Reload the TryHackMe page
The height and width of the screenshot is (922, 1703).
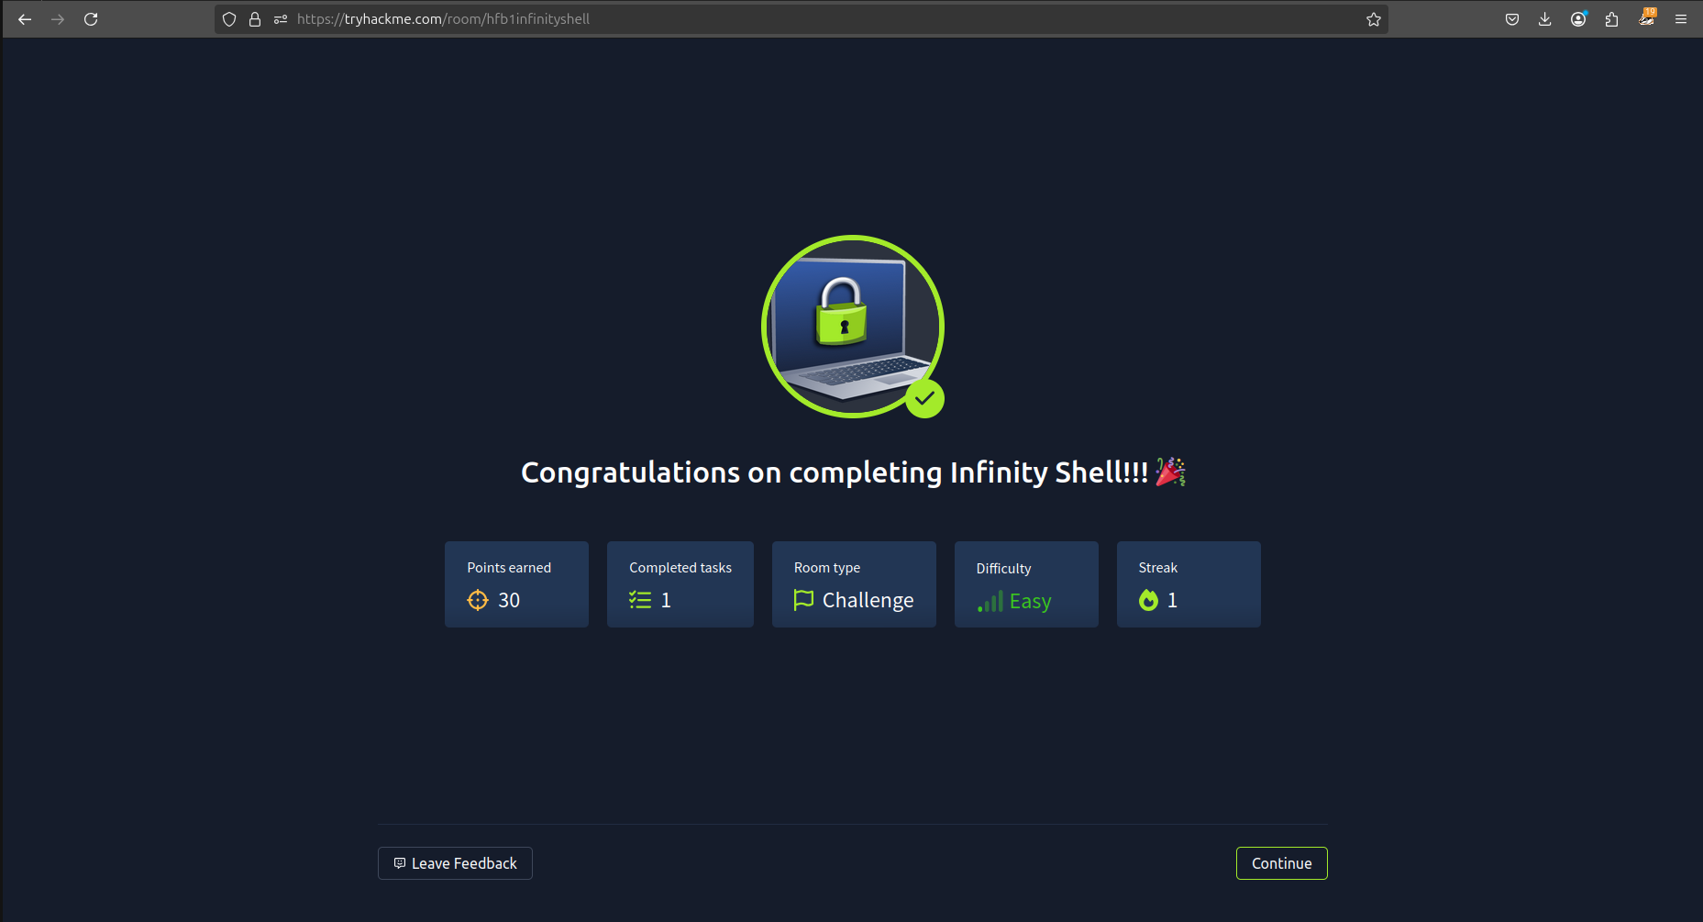[x=91, y=19]
